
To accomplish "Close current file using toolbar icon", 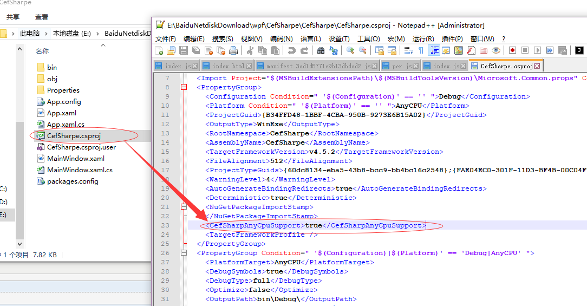I will pos(208,50).
